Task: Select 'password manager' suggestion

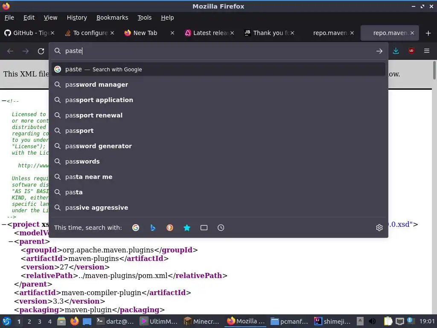Action: click(x=218, y=85)
